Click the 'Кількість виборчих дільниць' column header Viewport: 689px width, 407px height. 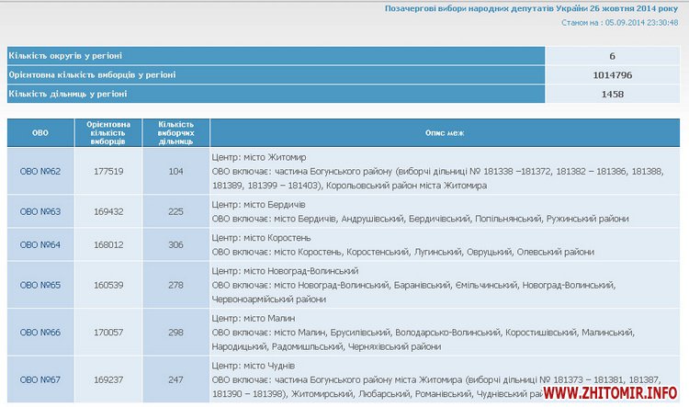pyautogui.click(x=175, y=133)
